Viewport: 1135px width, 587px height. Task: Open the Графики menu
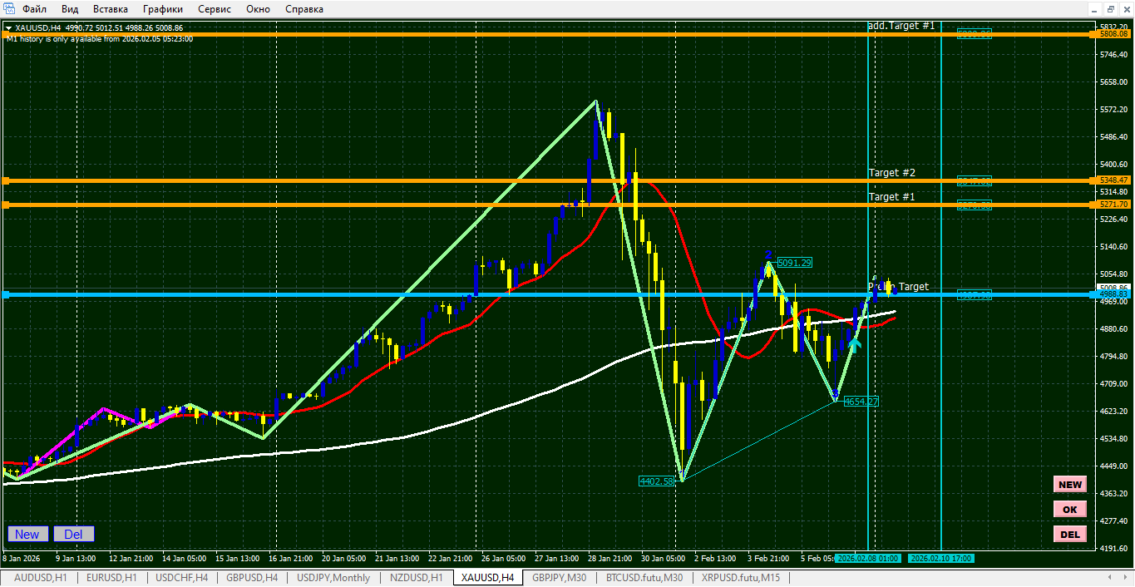[163, 9]
